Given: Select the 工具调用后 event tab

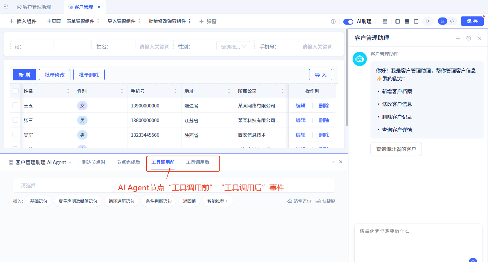Looking at the screenshot, I should (x=198, y=162).
